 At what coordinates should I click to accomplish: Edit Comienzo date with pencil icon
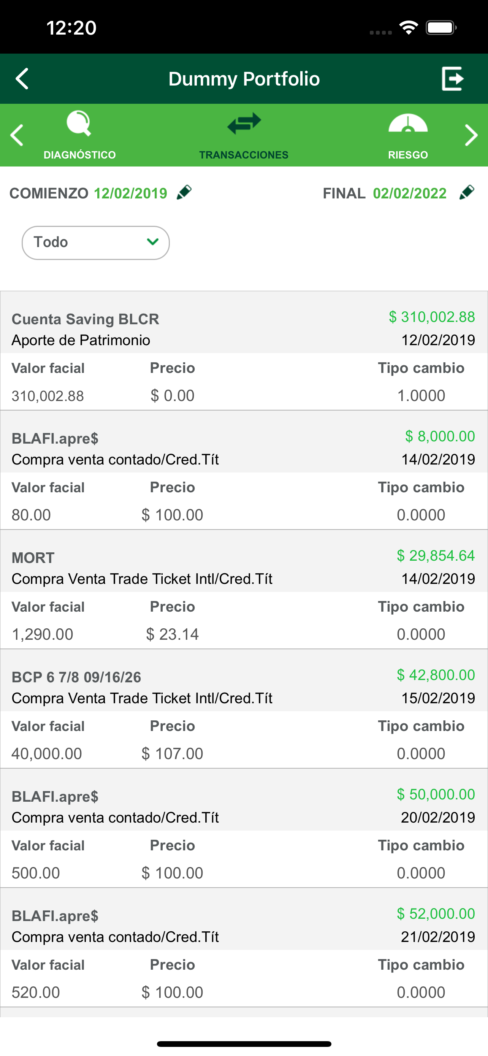184,192
